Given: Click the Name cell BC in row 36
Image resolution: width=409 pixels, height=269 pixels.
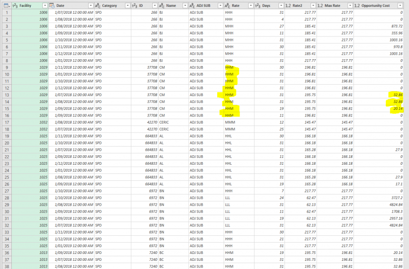Looking at the screenshot, I should pyautogui.click(x=174, y=253).
